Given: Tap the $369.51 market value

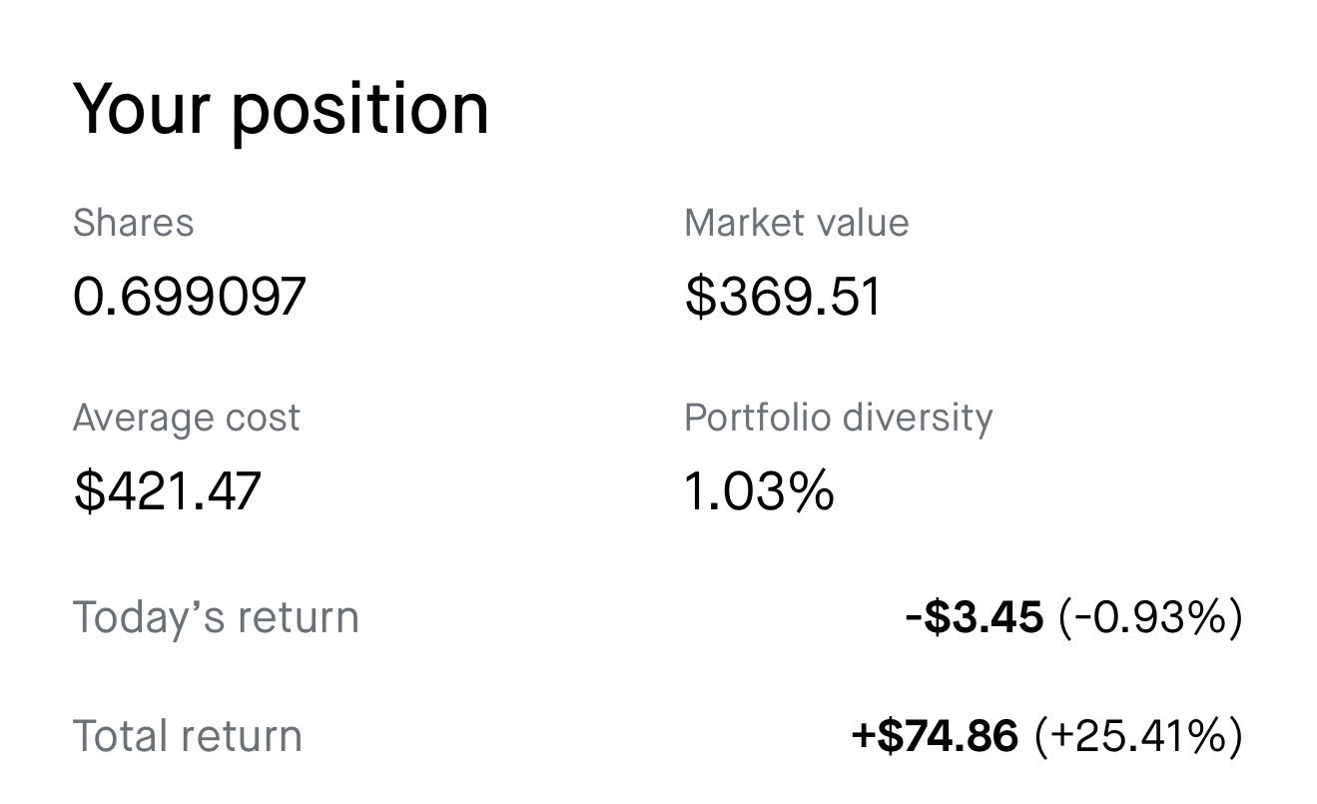Looking at the screenshot, I should pos(784,297).
